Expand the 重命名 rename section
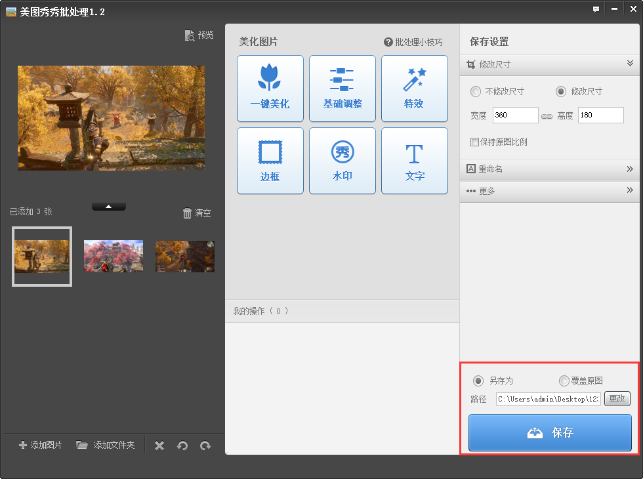 (630, 169)
